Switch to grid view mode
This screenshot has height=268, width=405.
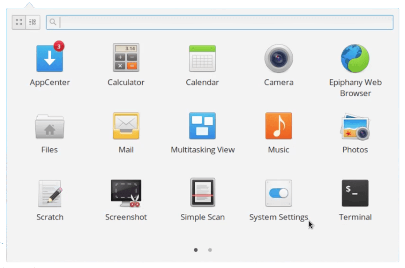click(x=19, y=22)
